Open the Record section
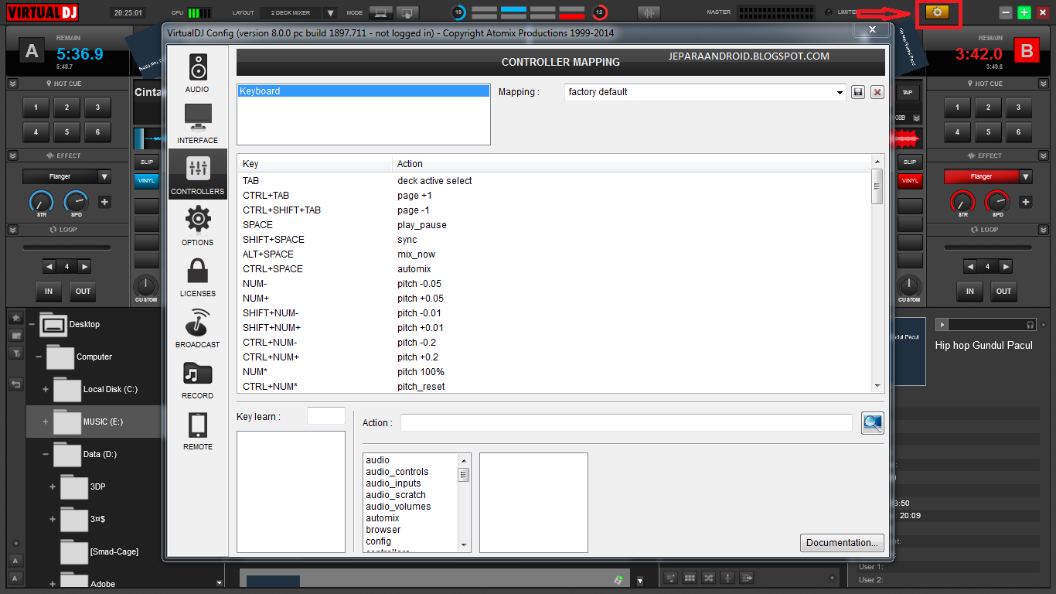The height and width of the screenshot is (594, 1056). (198, 379)
